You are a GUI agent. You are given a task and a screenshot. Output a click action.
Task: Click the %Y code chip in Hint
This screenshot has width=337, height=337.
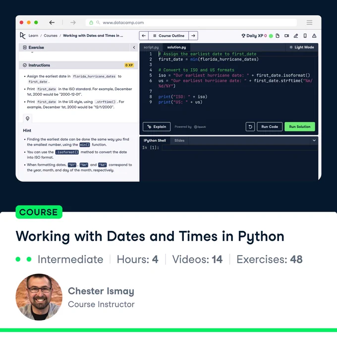click(72, 165)
